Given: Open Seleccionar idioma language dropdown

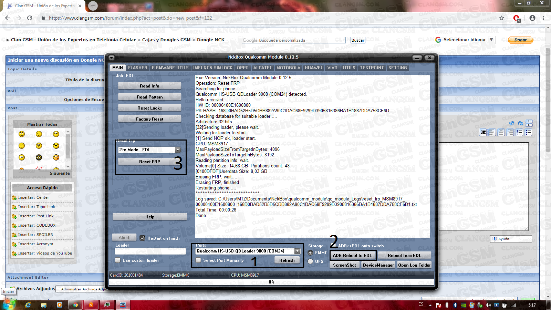Looking at the screenshot, I should [x=465, y=40].
